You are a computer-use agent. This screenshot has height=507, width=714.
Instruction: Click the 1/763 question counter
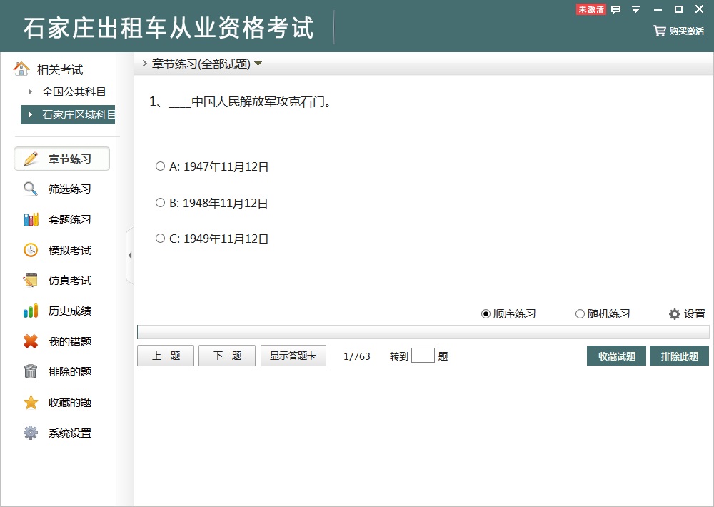pos(357,356)
